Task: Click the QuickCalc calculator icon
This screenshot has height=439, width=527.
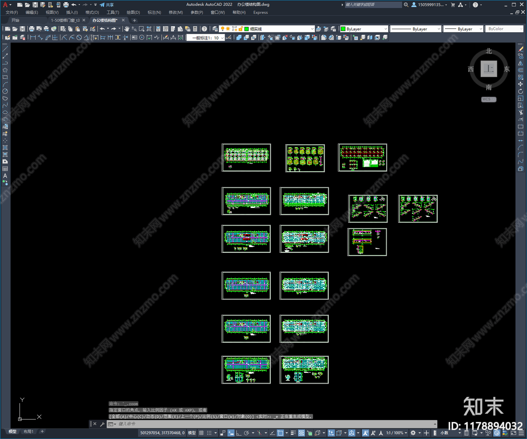Action: click(x=195, y=29)
